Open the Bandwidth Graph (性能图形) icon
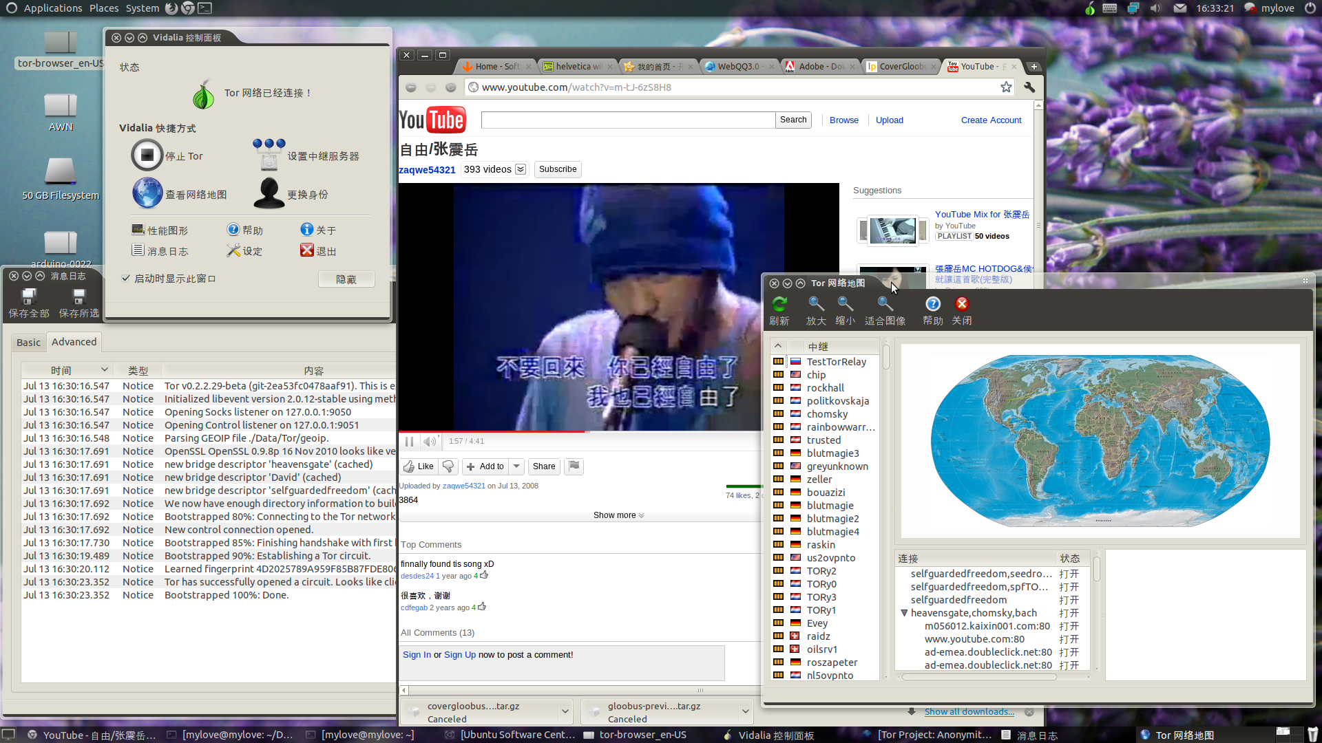 (138, 230)
